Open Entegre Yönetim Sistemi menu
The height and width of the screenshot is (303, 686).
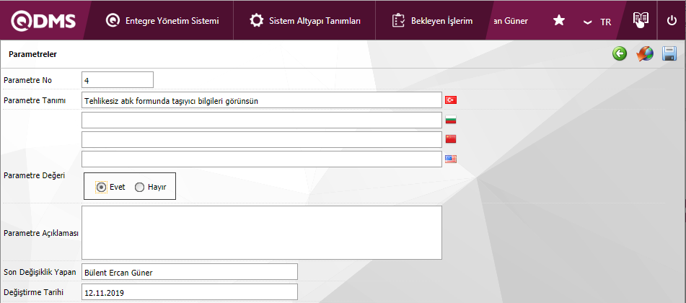coord(162,21)
